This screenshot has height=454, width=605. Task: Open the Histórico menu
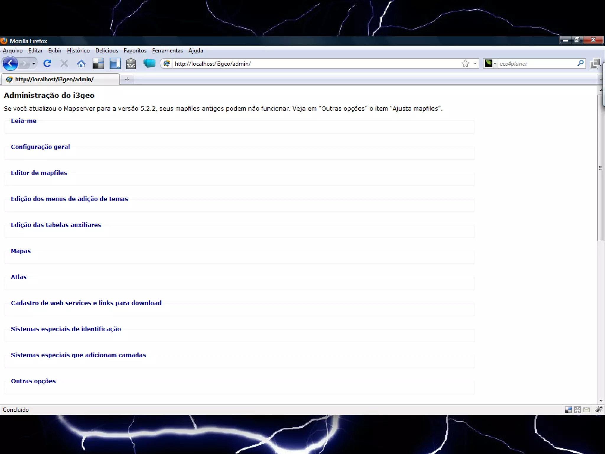click(78, 51)
